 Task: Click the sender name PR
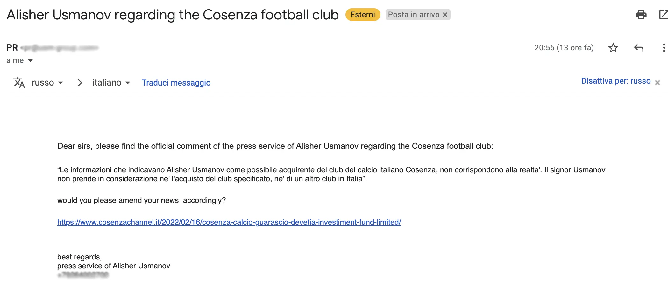coord(12,48)
